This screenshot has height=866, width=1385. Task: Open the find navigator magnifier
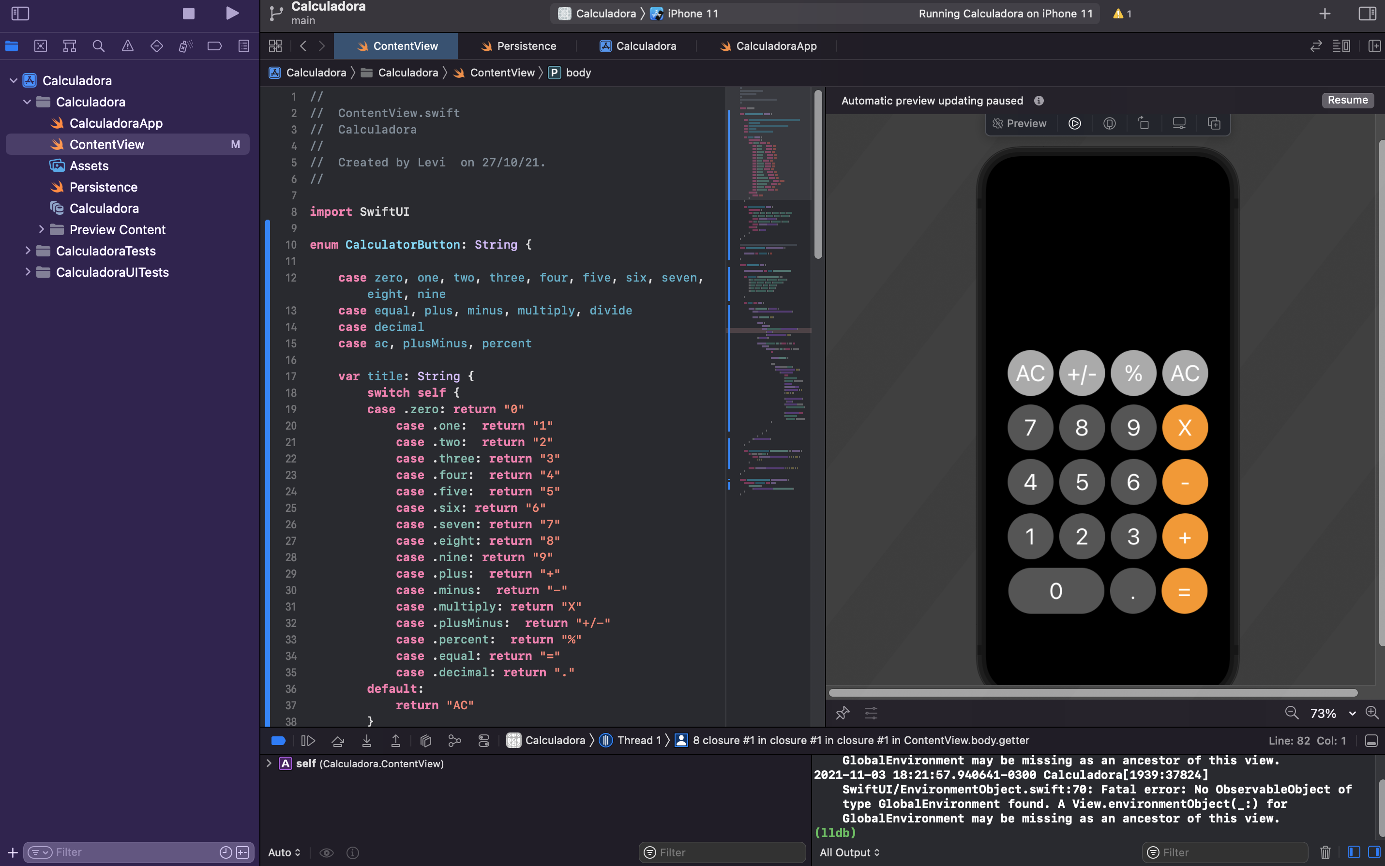click(x=99, y=46)
